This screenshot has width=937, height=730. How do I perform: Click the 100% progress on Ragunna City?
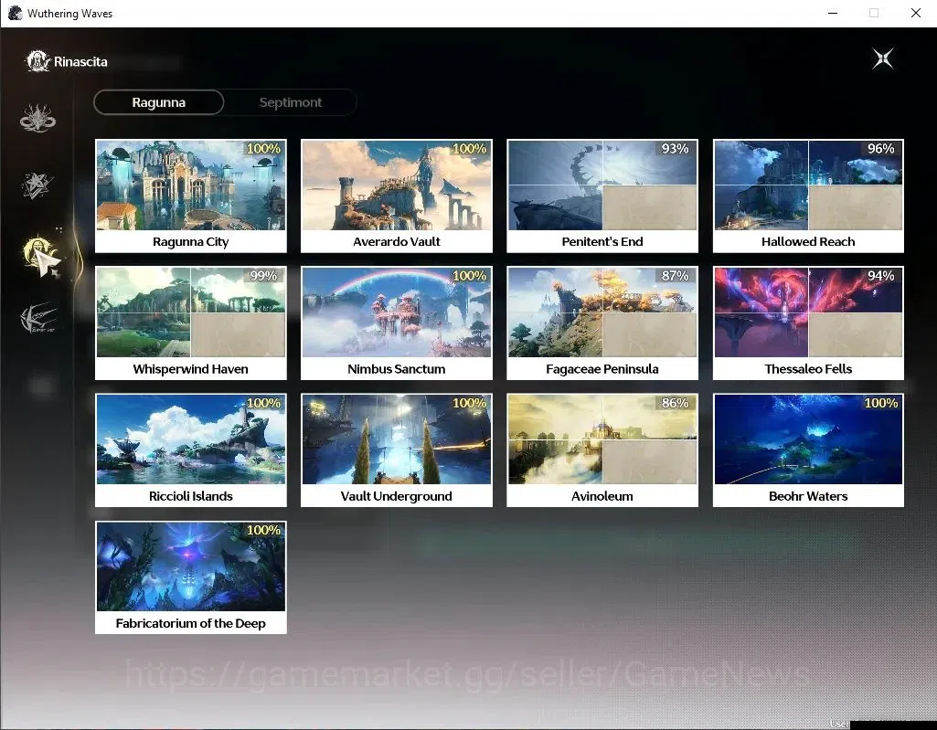(x=263, y=148)
